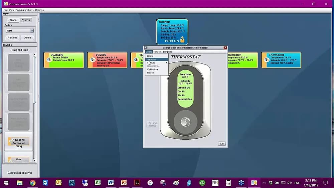334x188 pixels.
Task: Open Excel from taskbar
Action: pyautogui.click(x=98, y=183)
